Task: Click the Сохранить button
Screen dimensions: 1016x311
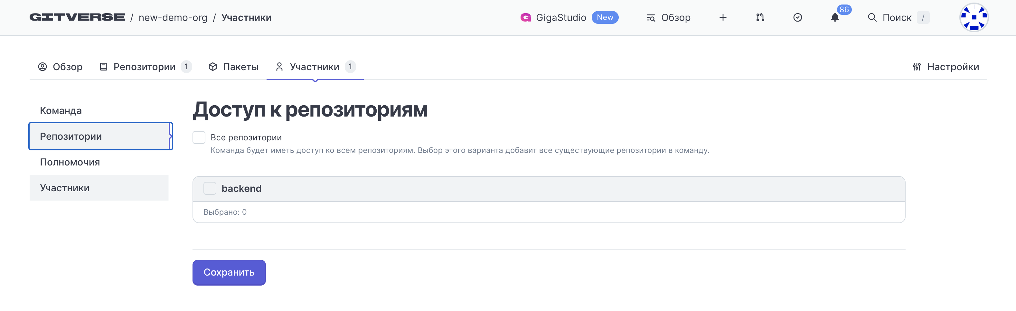Action: click(229, 272)
